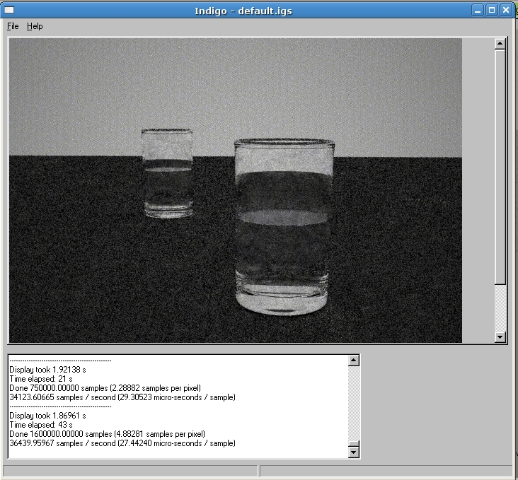Open the File menu

click(13, 26)
